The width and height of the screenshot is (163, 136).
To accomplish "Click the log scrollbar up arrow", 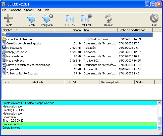I will coord(159,103).
